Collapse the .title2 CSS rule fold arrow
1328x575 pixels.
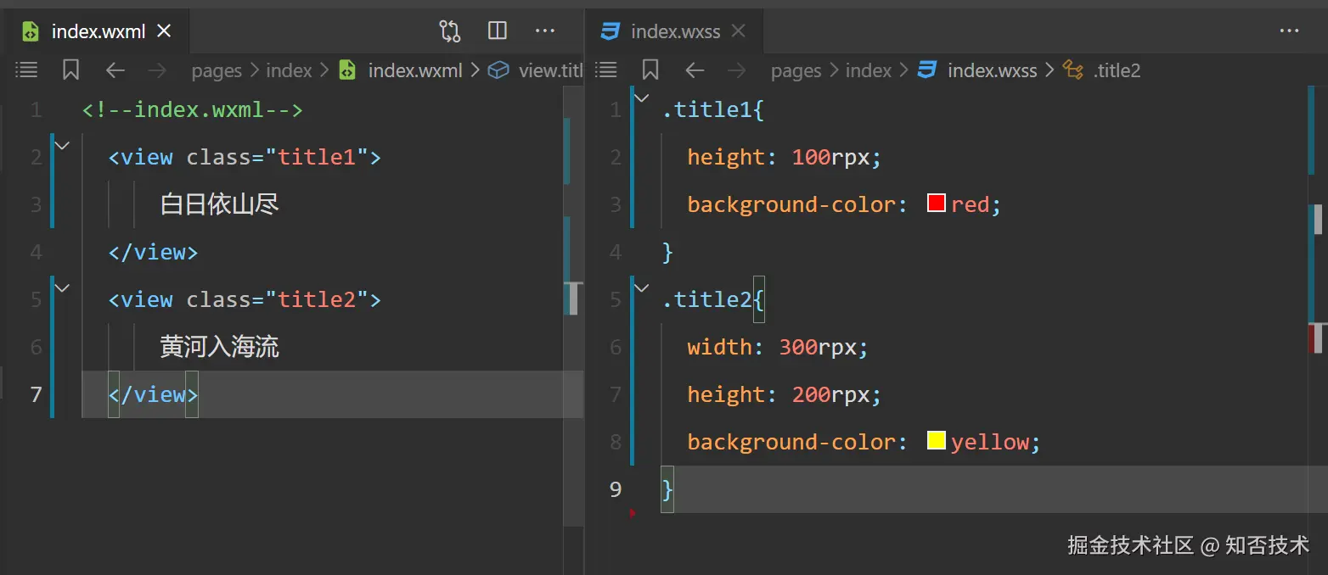[642, 288]
